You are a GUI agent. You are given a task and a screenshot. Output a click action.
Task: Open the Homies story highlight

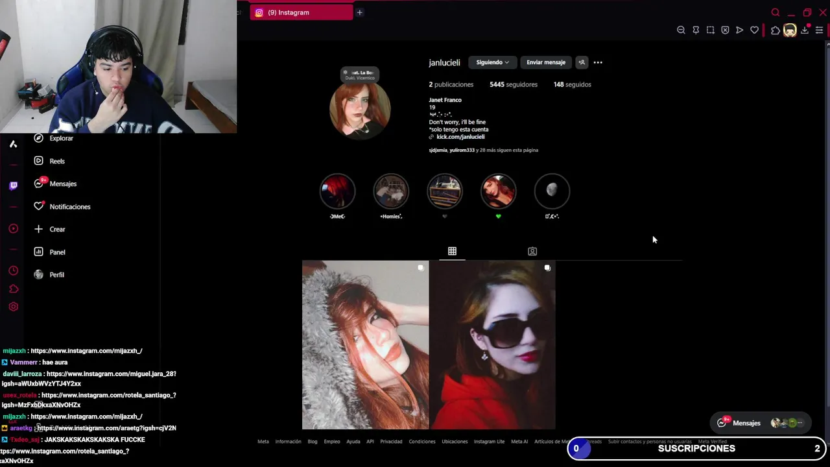pos(391,191)
